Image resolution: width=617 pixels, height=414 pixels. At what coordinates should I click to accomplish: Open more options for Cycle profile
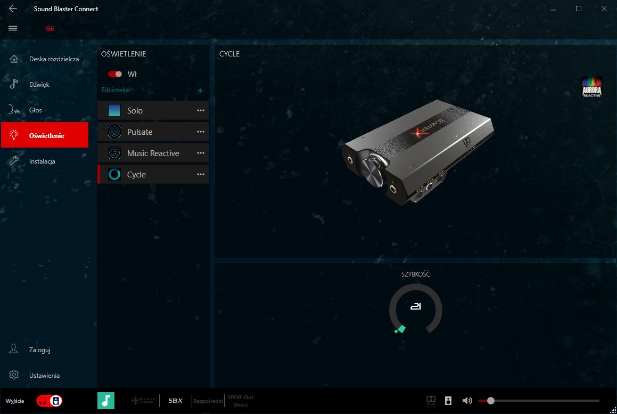point(201,175)
